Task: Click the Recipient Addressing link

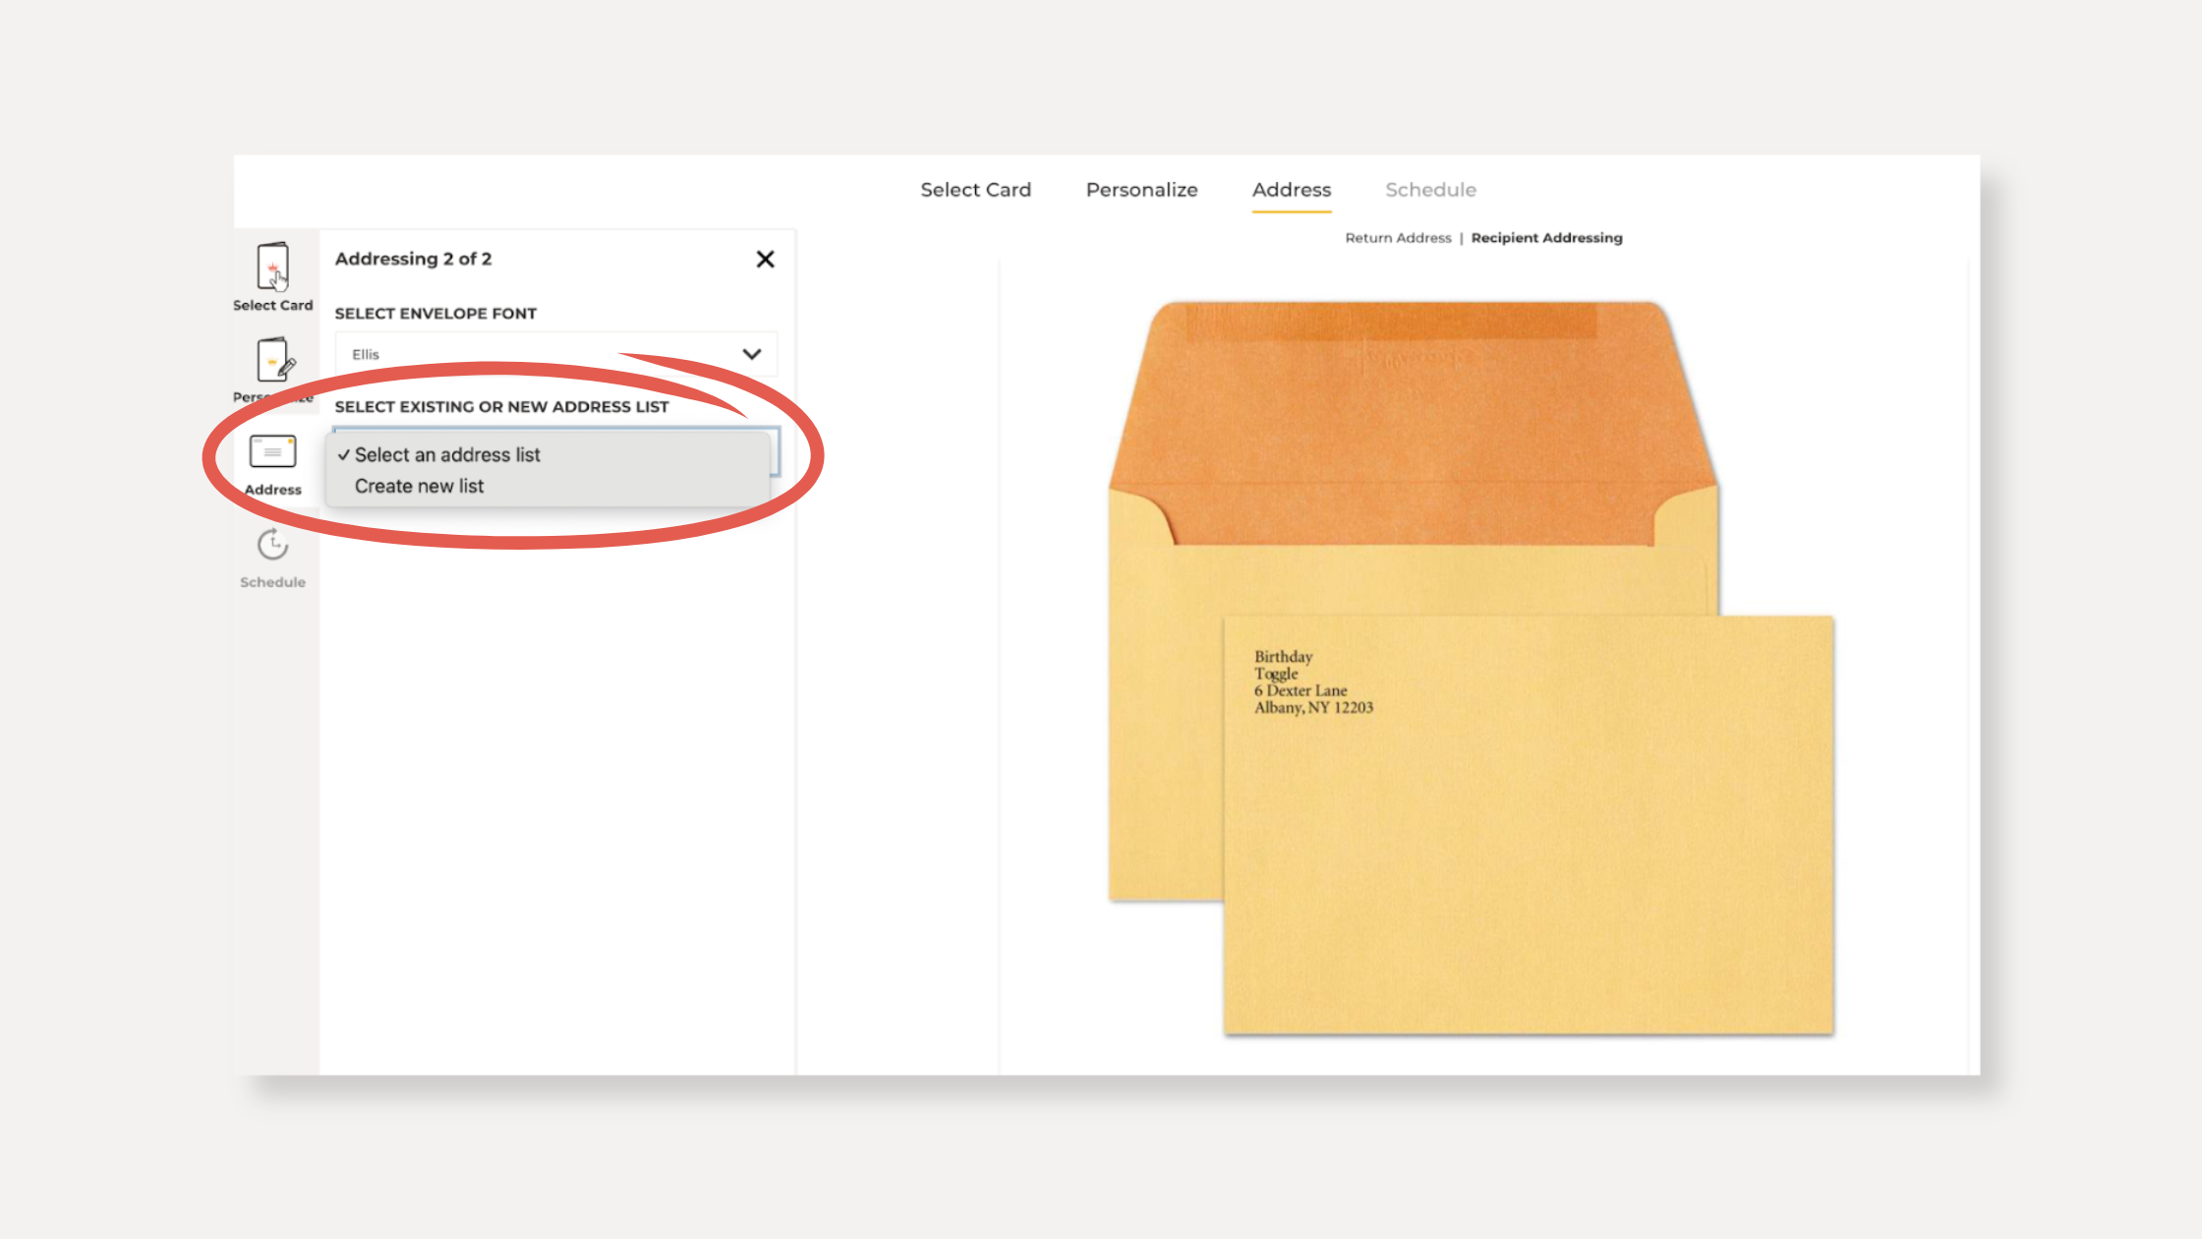Action: (x=1546, y=238)
